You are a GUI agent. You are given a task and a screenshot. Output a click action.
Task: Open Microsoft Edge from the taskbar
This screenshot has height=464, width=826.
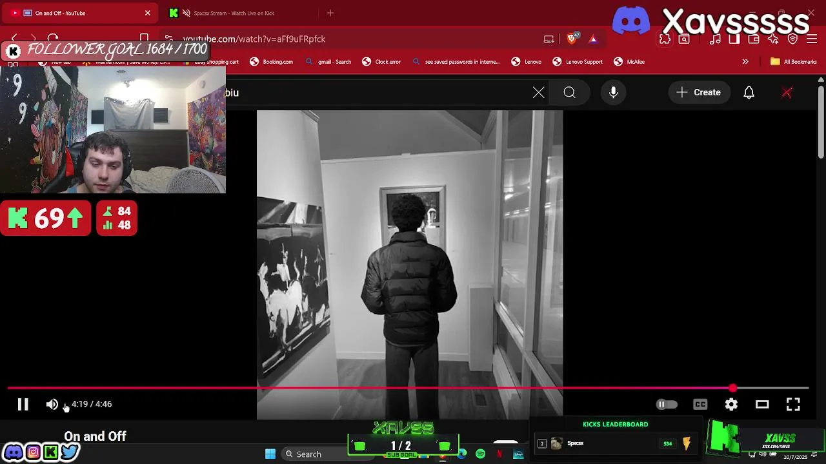(462, 454)
